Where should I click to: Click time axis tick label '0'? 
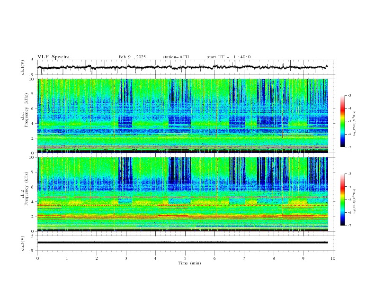37,258
